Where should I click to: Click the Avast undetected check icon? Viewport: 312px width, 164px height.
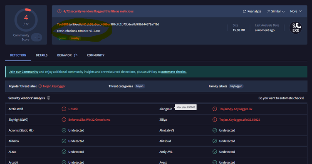pos(215,162)
